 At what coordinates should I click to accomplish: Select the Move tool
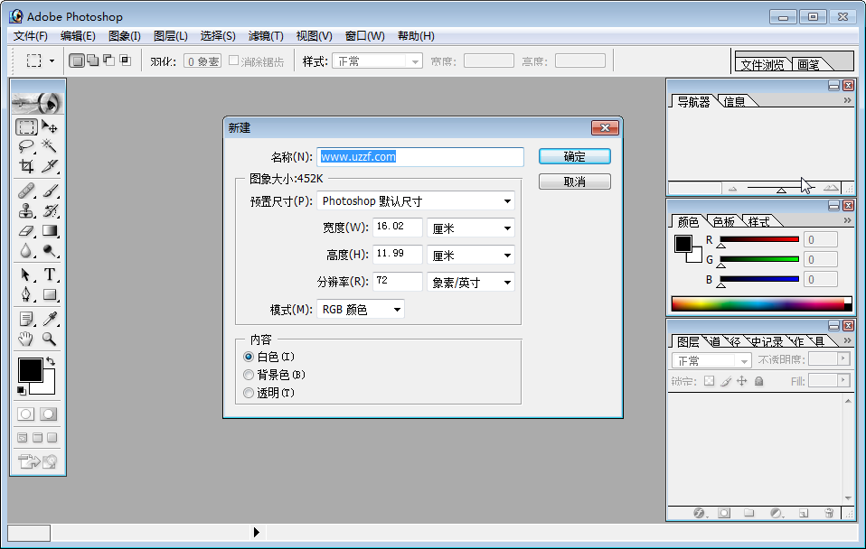[x=50, y=127]
